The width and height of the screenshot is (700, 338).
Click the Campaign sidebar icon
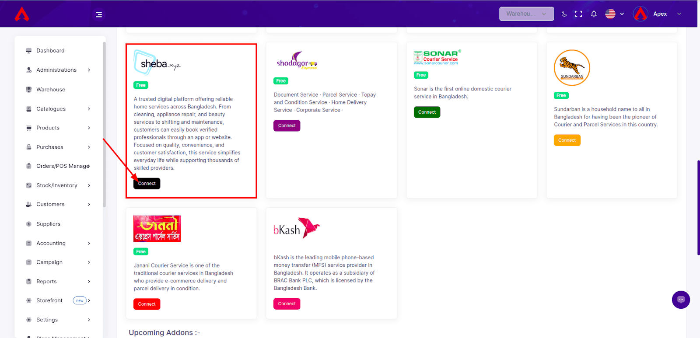(x=29, y=262)
